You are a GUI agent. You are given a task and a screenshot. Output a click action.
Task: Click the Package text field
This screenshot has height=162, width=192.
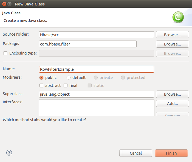[x=88, y=44]
